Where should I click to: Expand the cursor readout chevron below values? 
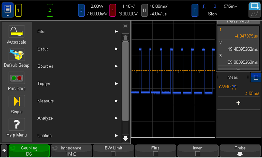[238, 68]
